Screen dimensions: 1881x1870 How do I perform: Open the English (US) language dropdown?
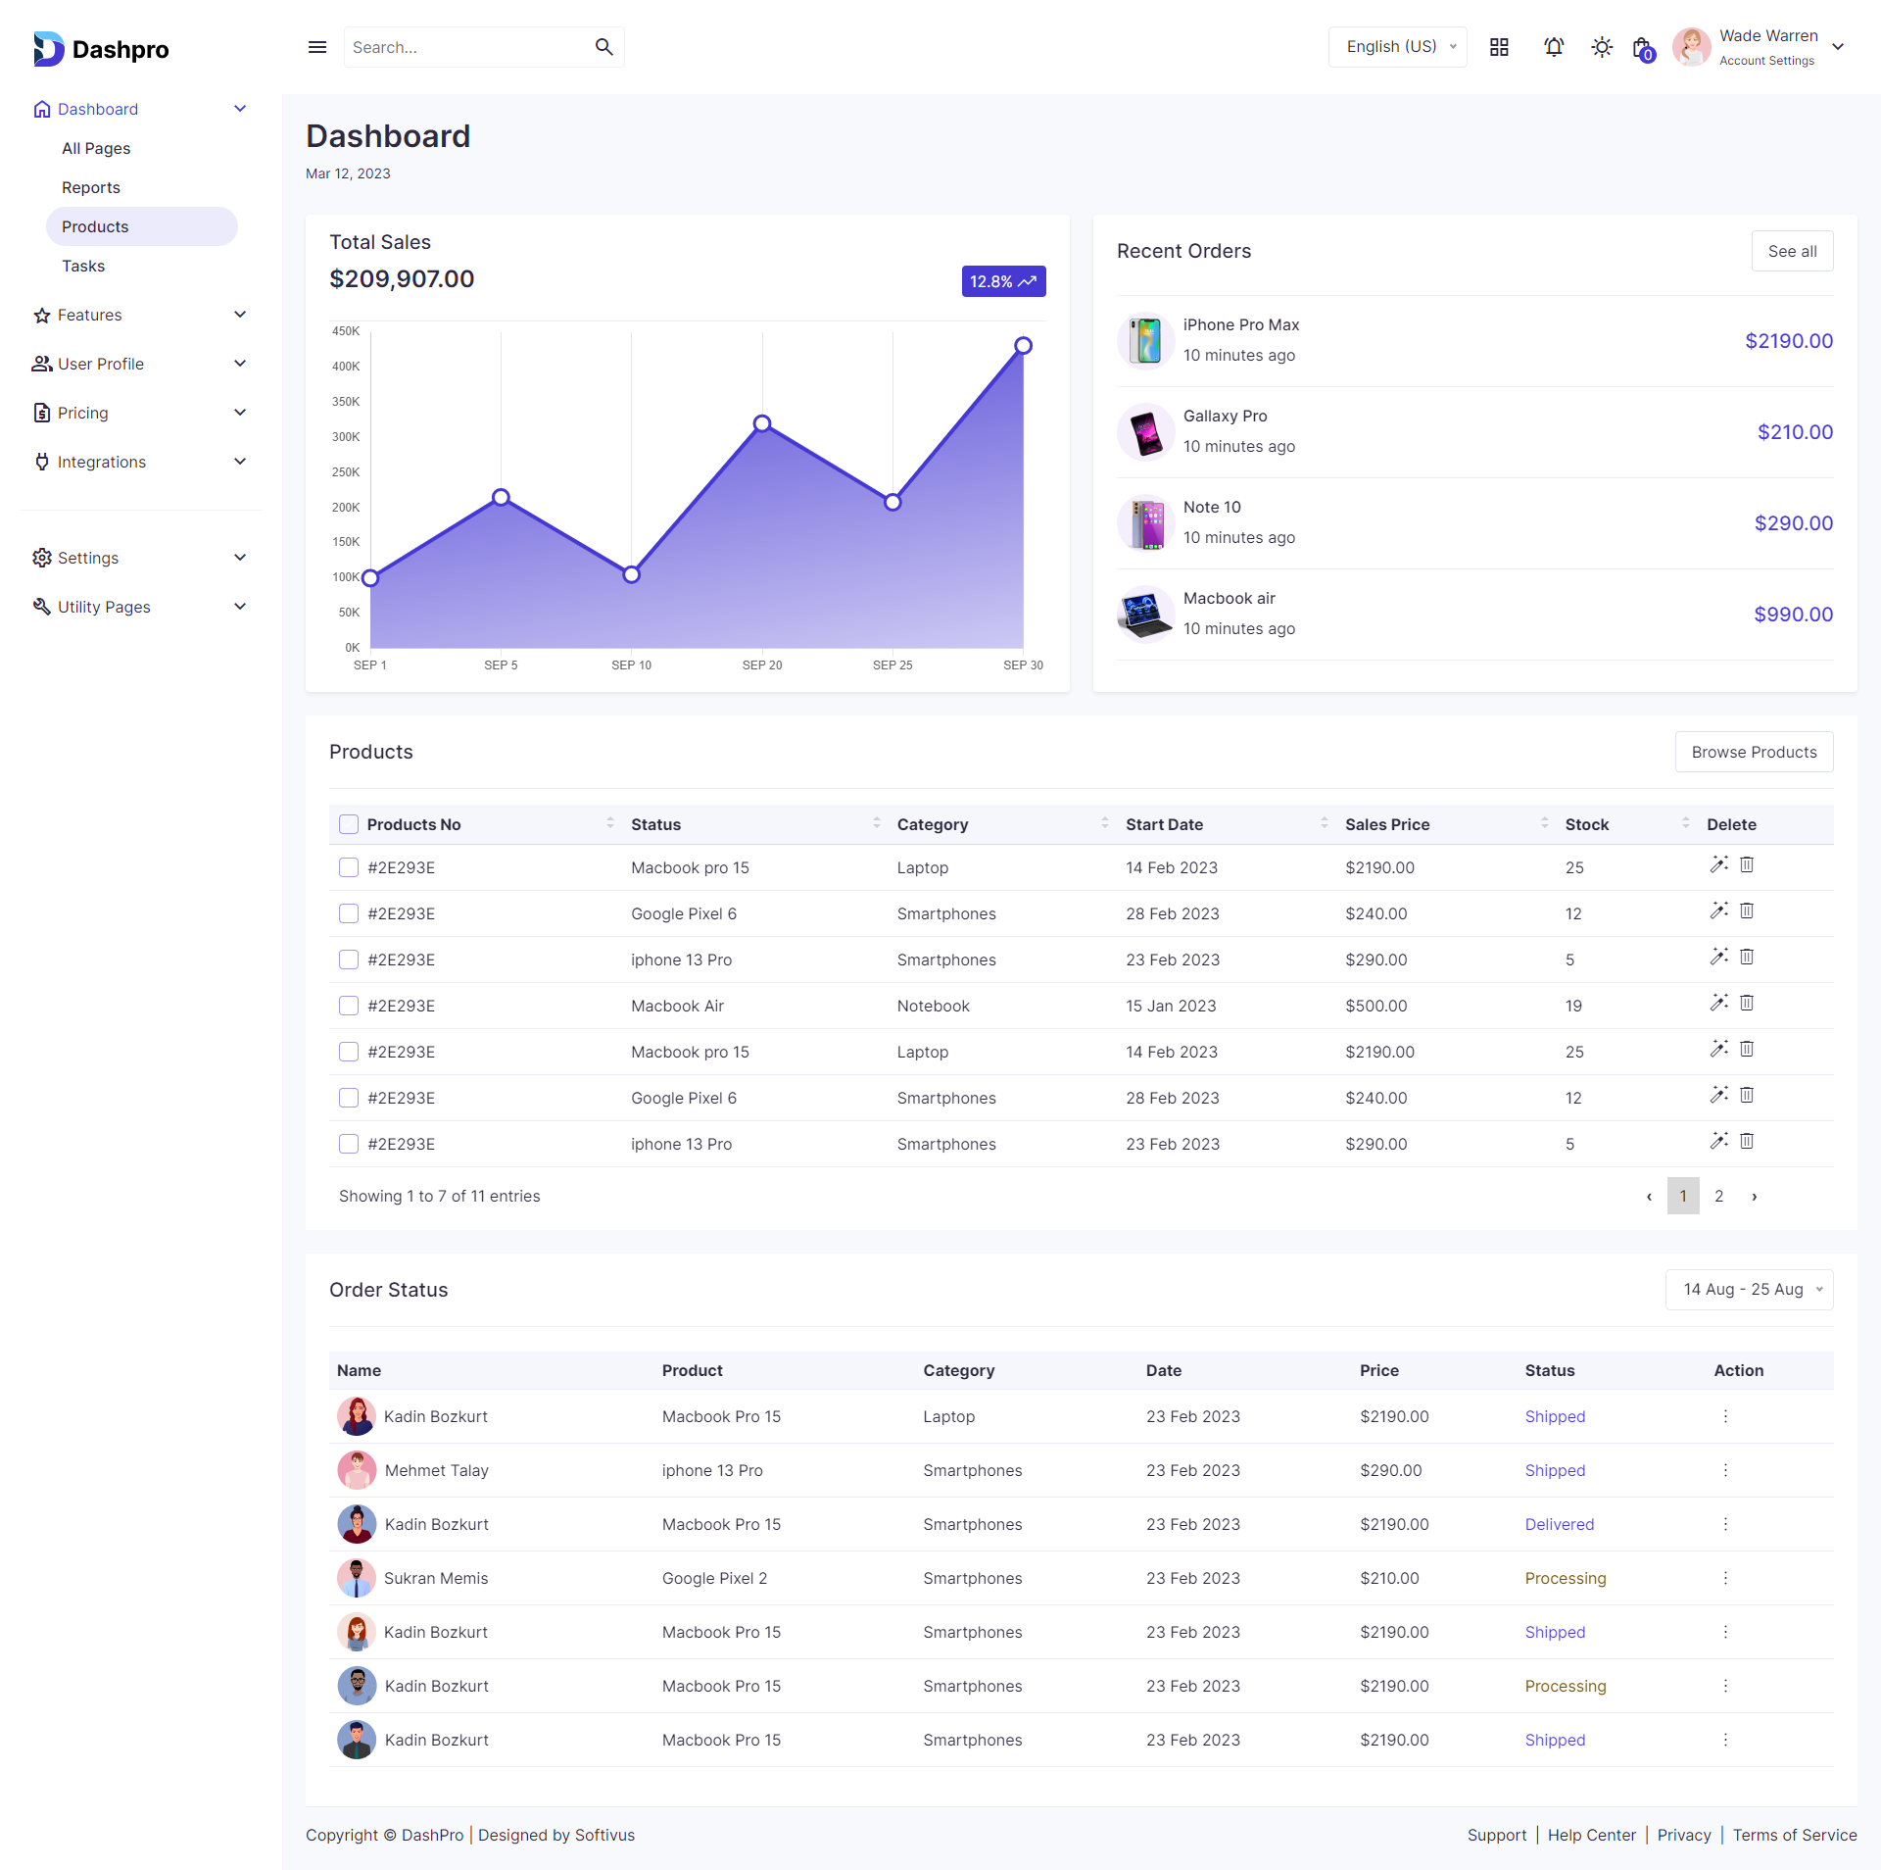(1397, 47)
